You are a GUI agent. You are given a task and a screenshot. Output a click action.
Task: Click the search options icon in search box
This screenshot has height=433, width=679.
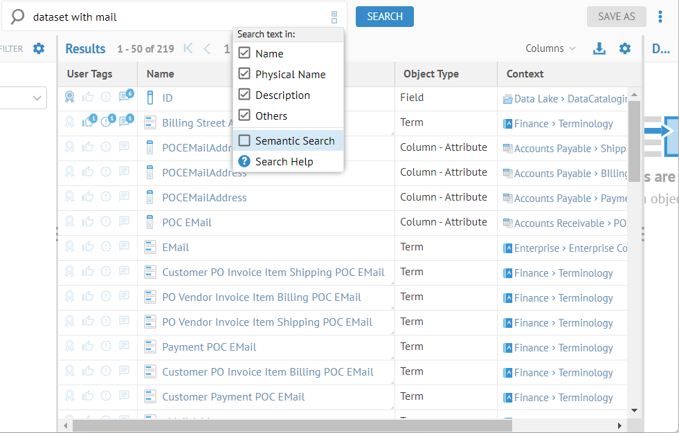(334, 17)
